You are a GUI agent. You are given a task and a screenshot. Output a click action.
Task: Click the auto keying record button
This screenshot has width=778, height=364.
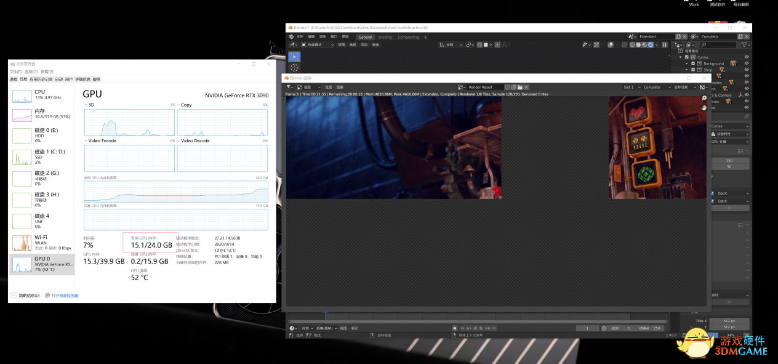455,328
